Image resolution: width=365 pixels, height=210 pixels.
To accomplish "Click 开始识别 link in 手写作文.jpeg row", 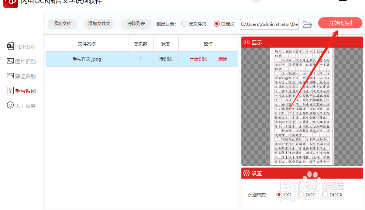I will click(198, 59).
